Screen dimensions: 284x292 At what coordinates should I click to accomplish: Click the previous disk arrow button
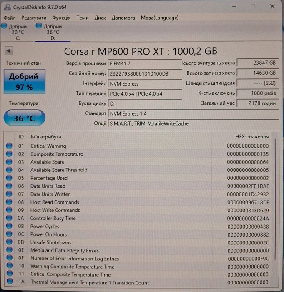coord(9,50)
